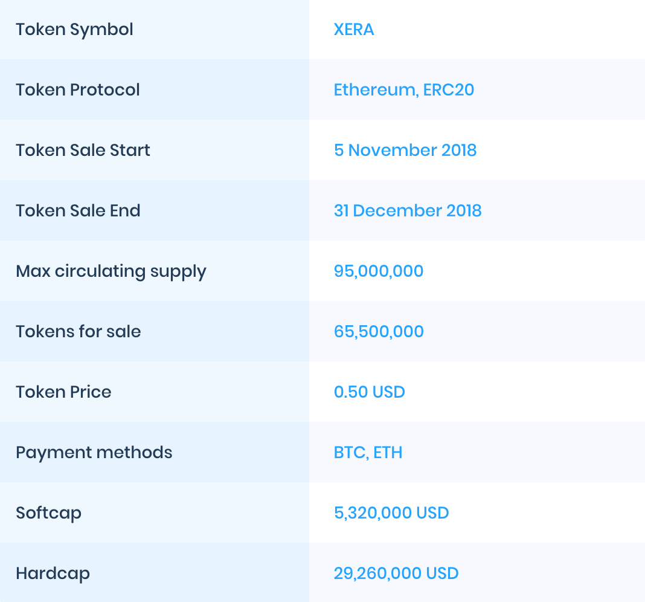Click the 29,260,000 USD hardcap value

pyautogui.click(x=396, y=574)
